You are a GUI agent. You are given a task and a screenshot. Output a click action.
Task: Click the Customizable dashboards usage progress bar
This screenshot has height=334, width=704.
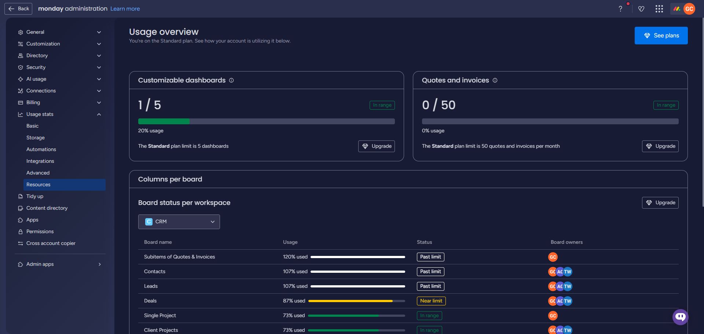(x=267, y=121)
